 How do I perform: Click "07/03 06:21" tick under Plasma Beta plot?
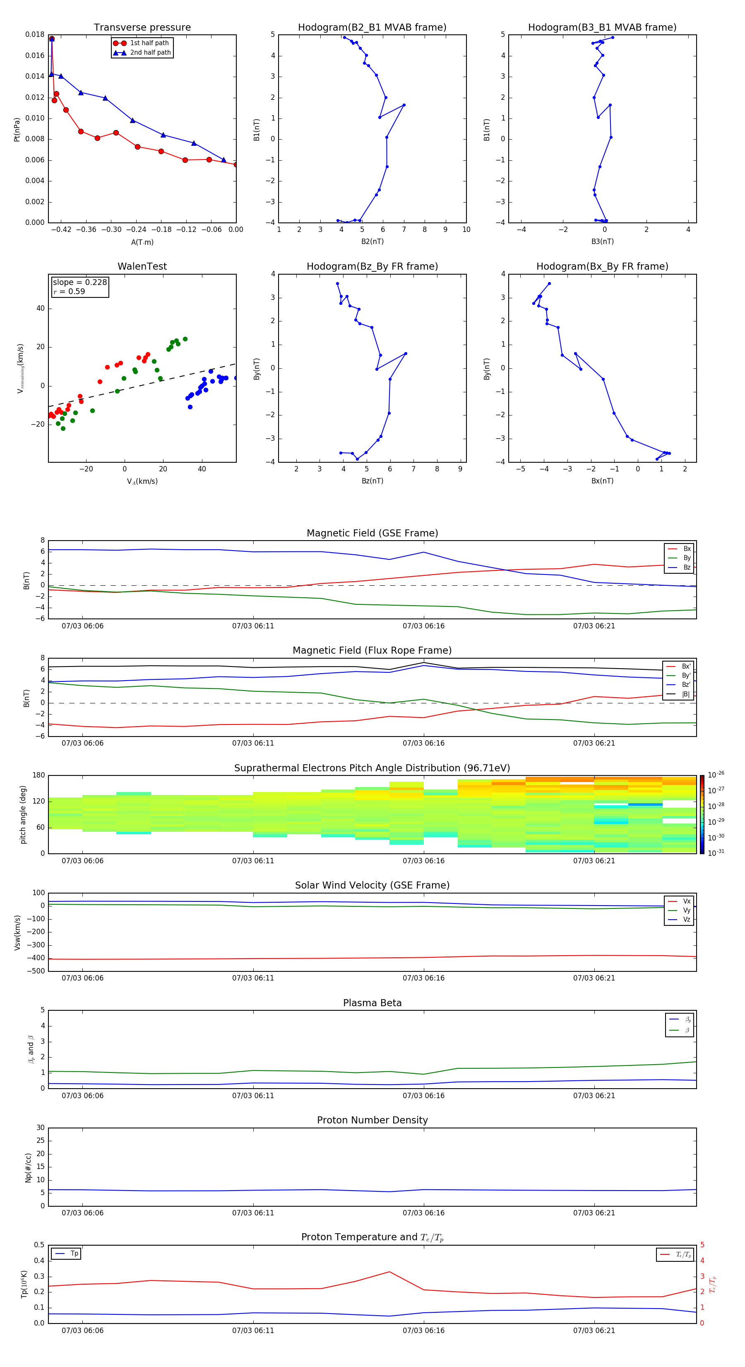point(594,1096)
